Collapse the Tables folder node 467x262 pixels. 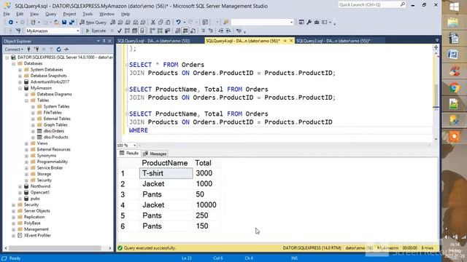click(x=26, y=100)
